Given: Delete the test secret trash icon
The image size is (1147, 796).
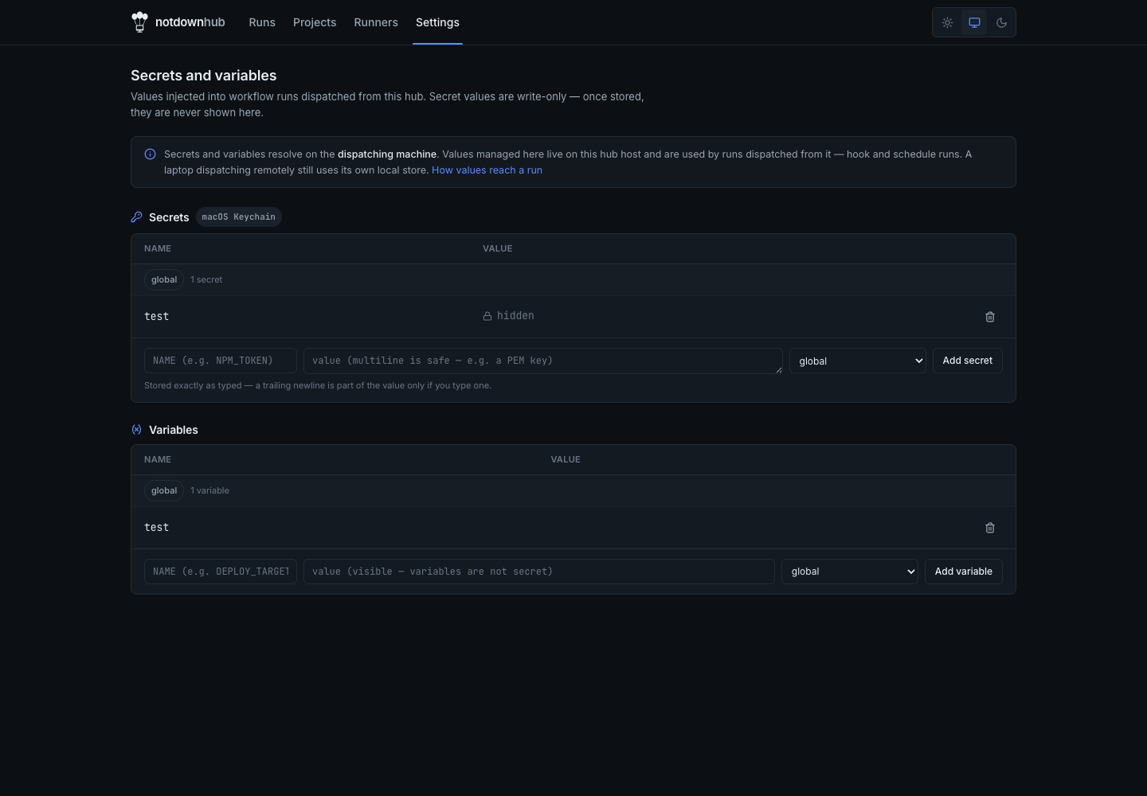Looking at the screenshot, I should 990,317.
